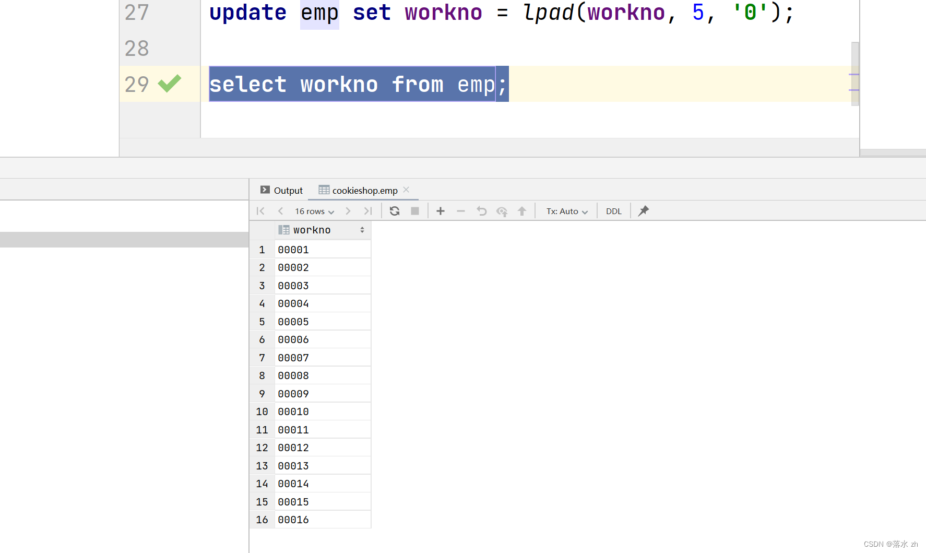Submit changes with the up arrow
The image size is (926, 553).
pos(522,211)
